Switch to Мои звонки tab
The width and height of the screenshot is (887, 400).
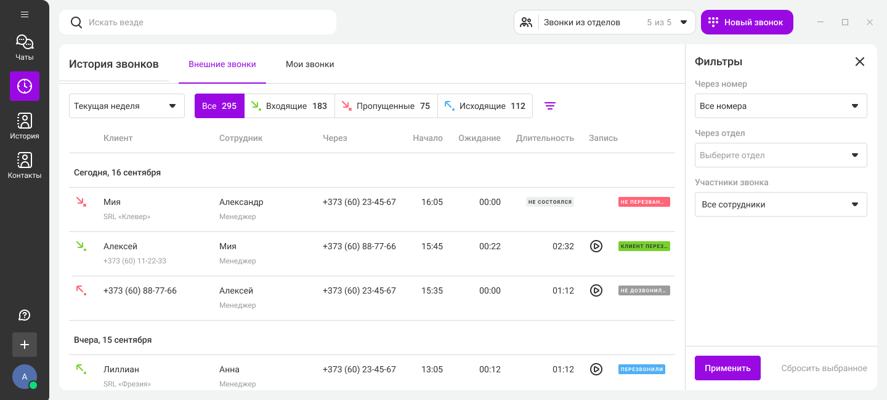pos(310,64)
